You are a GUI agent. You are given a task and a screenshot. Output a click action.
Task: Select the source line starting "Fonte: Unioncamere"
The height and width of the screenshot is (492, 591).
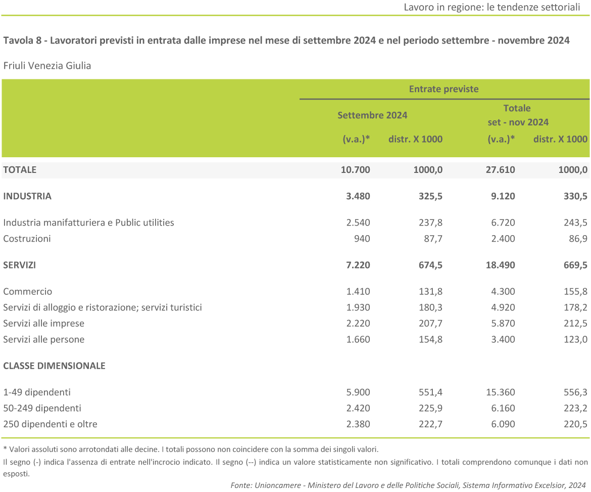408,485
